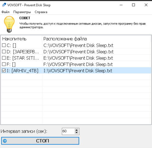Select the I:\VOVSOFT\Prevent Disk Sleep.txt row
Viewport: 152px width, 148px height.
tap(76, 70)
